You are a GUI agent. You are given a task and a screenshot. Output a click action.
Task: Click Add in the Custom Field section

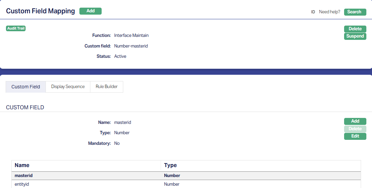pyautogui.click(x=355, y=121)
